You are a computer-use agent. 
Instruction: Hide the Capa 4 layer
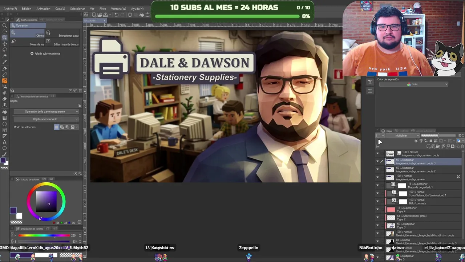tap(377, 210)
